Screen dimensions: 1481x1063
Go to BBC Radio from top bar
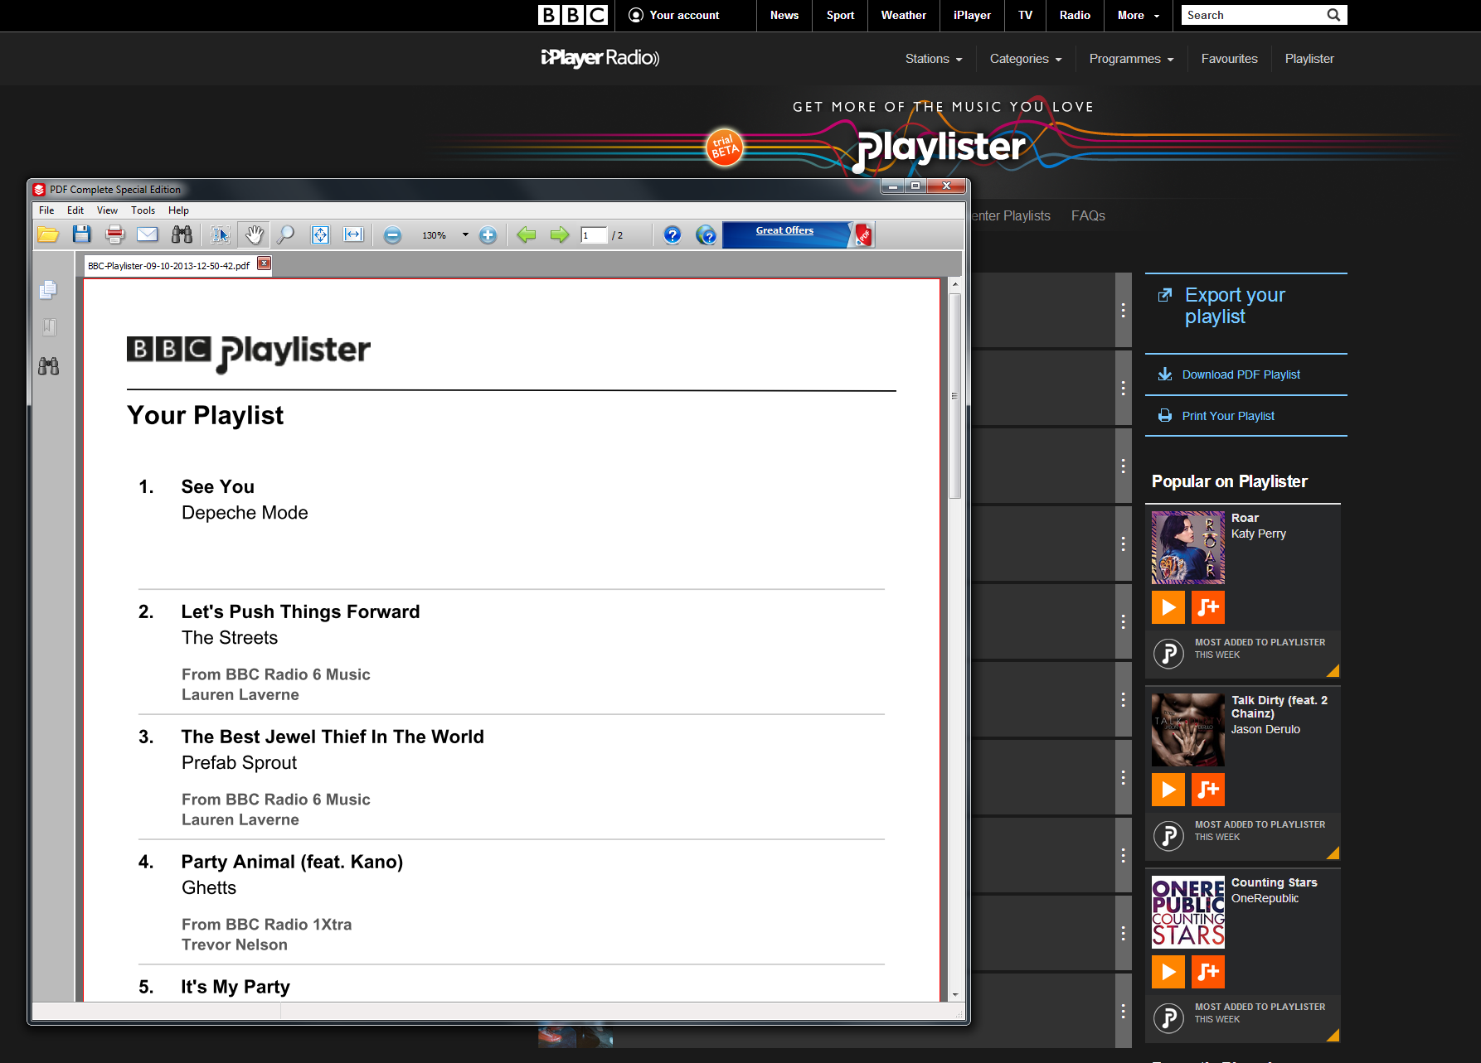pyautogui.click(x=1075, y=15)
